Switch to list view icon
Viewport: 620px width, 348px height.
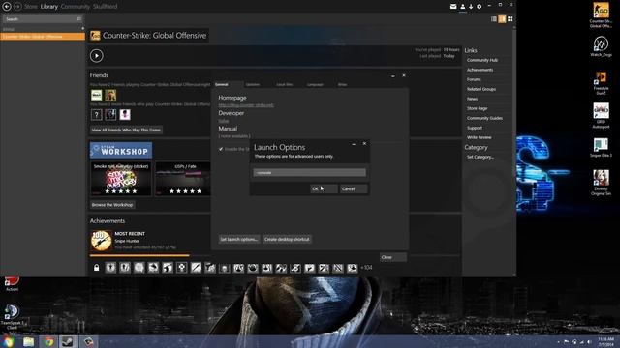(x=494, y=19)
